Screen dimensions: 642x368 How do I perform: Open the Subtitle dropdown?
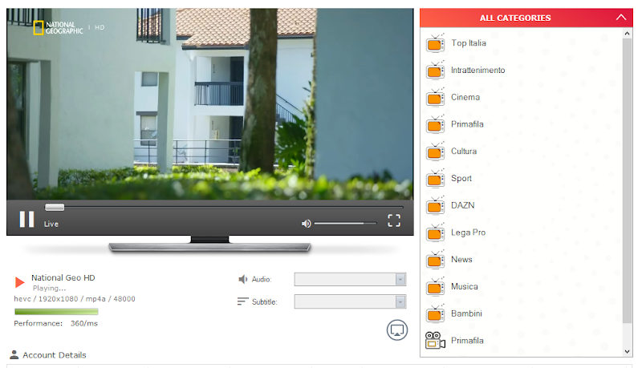point(350,301)
